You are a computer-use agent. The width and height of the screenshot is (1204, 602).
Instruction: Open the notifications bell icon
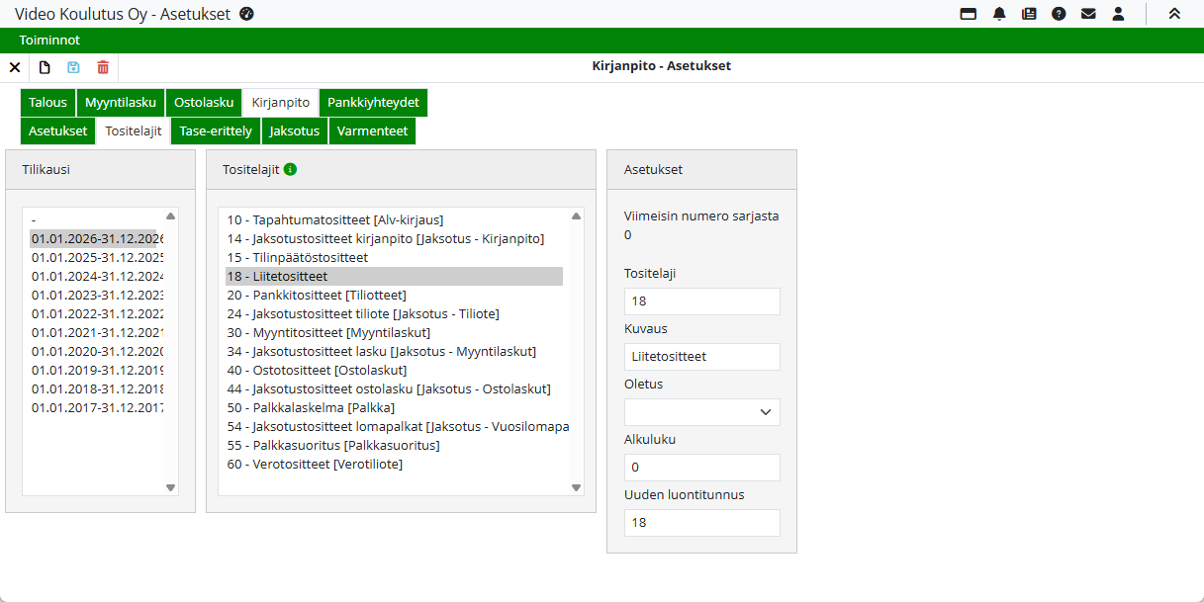(999, 14)
